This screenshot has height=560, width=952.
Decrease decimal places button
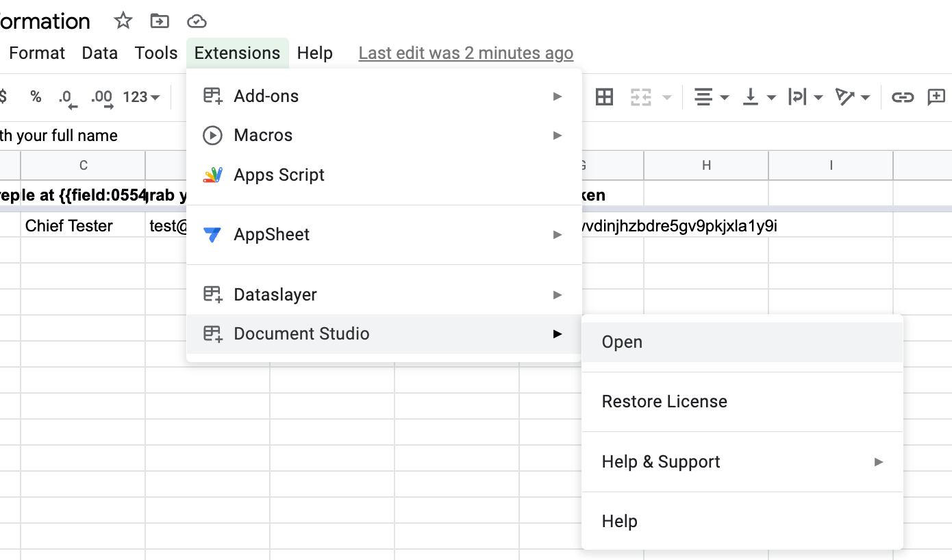(68, 98)
